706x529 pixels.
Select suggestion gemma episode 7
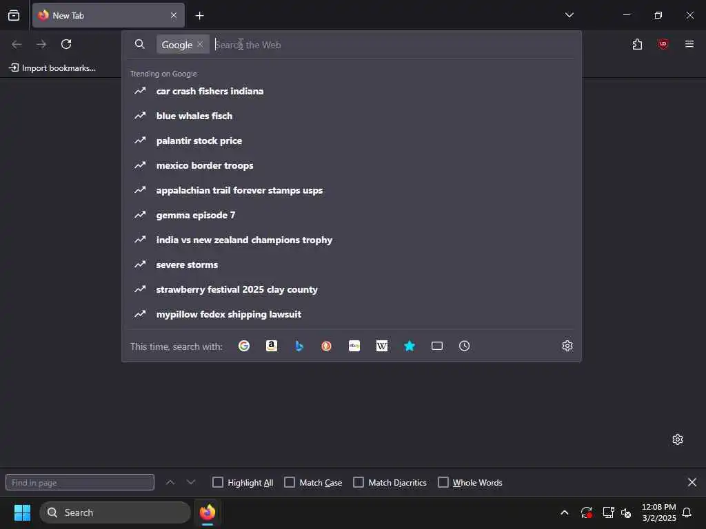351,215
